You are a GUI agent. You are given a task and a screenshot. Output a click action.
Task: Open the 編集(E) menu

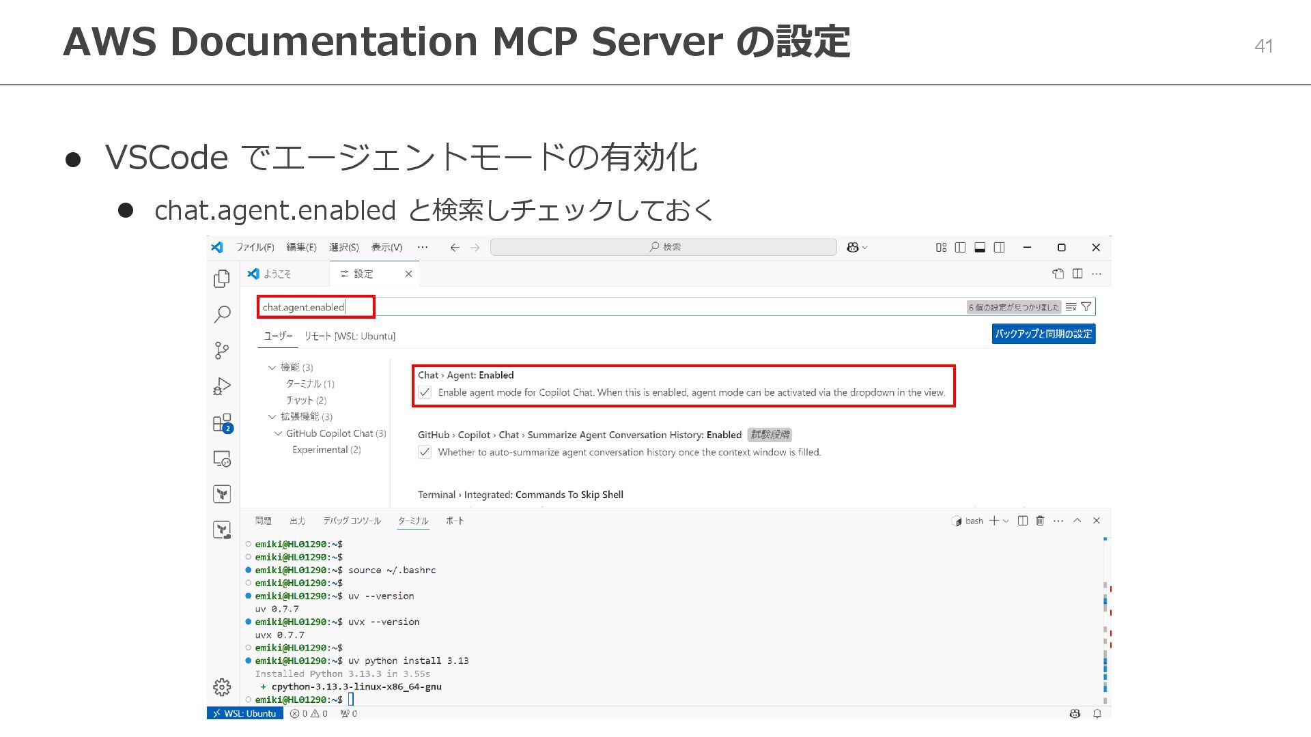point(301,247)
